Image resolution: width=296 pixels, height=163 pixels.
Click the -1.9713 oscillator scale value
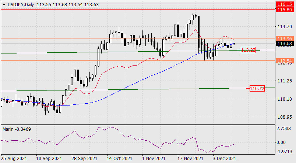coord(283,152)
